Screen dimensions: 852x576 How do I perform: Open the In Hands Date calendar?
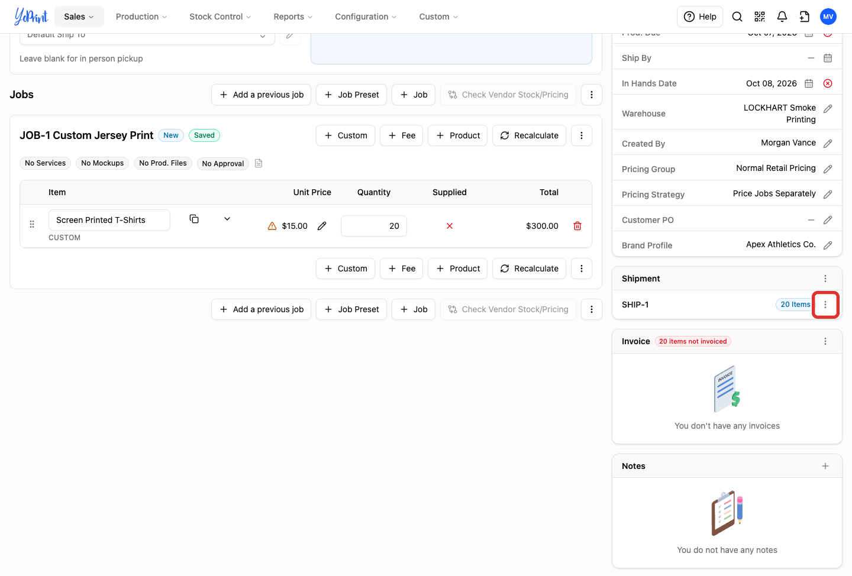coord(809,83)
